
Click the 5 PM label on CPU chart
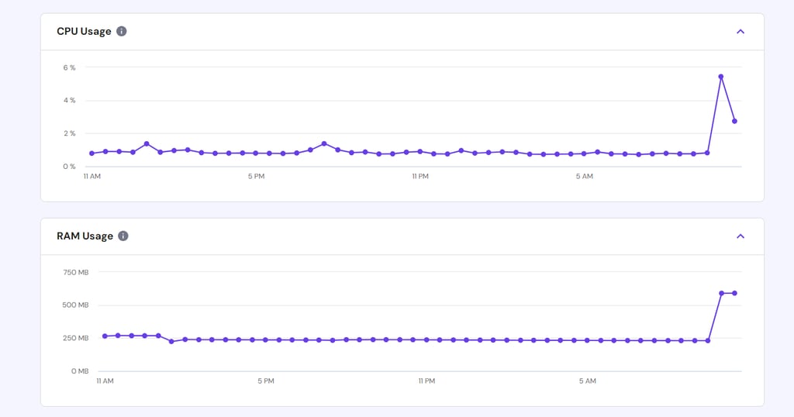pyautogui.click(x=256, y=177)
